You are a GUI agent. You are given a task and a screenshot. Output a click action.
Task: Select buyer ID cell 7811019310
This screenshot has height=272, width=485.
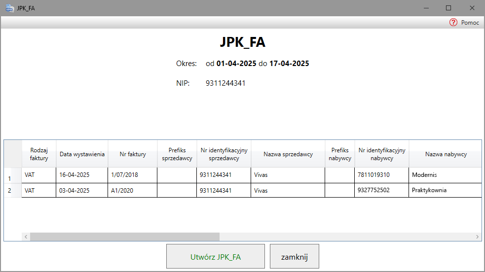coord(382,175)
